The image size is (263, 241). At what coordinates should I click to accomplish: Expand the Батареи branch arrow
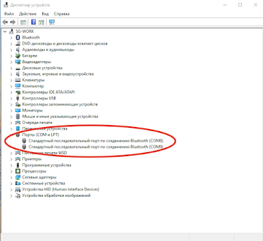[x=11, y=56]
